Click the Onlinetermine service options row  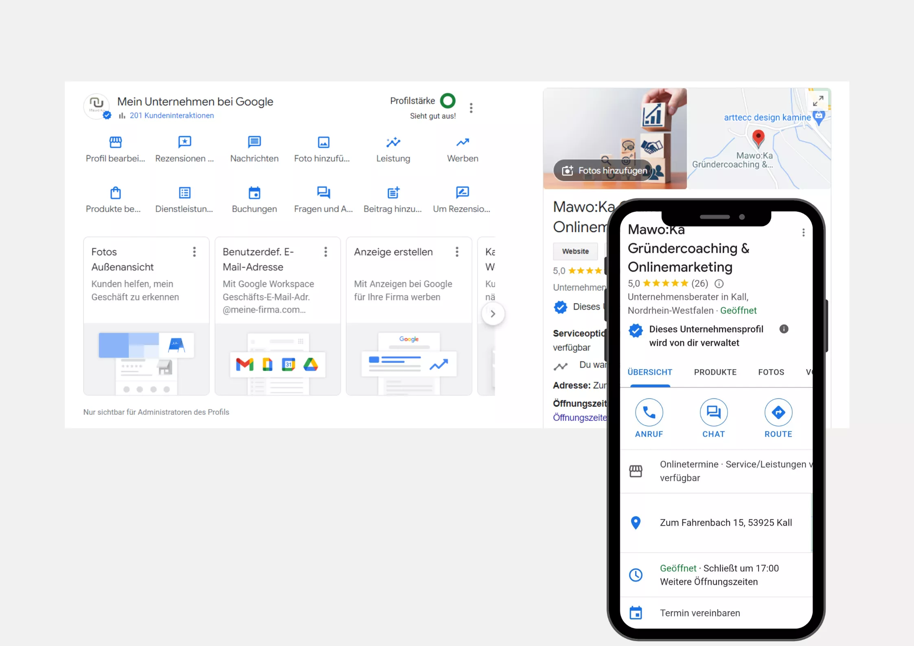(716, 471)
